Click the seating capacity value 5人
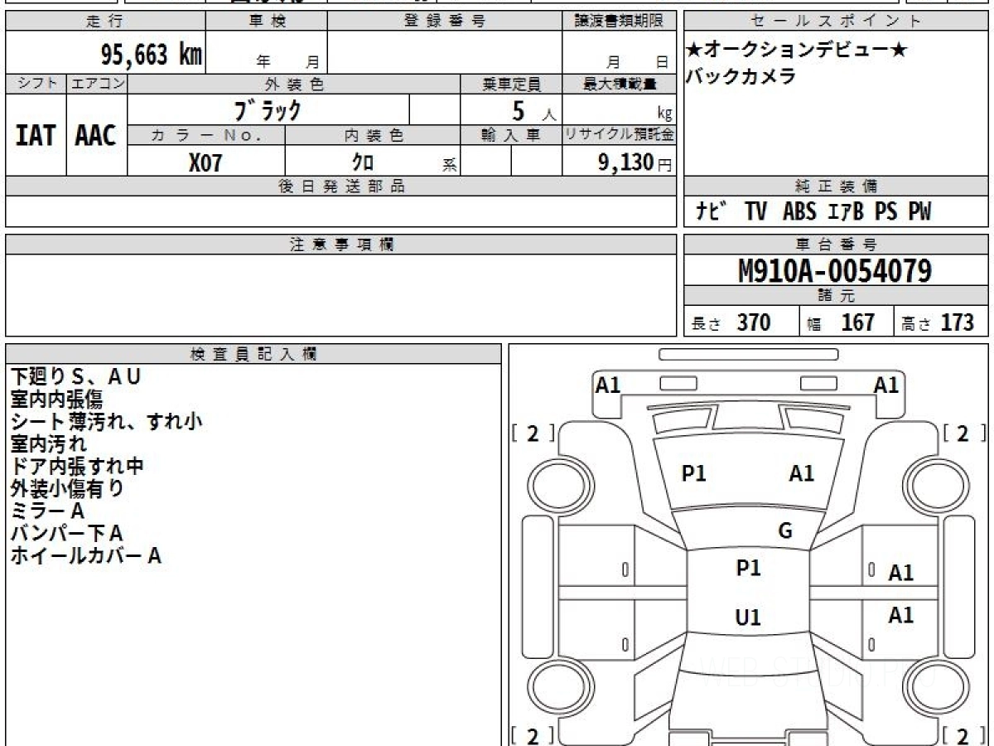994x746 pixels. [533, 110]
